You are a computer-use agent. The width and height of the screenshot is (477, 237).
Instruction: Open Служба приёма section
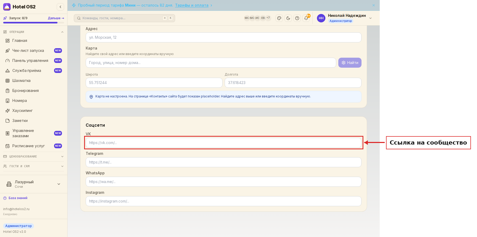coord(33,71)
